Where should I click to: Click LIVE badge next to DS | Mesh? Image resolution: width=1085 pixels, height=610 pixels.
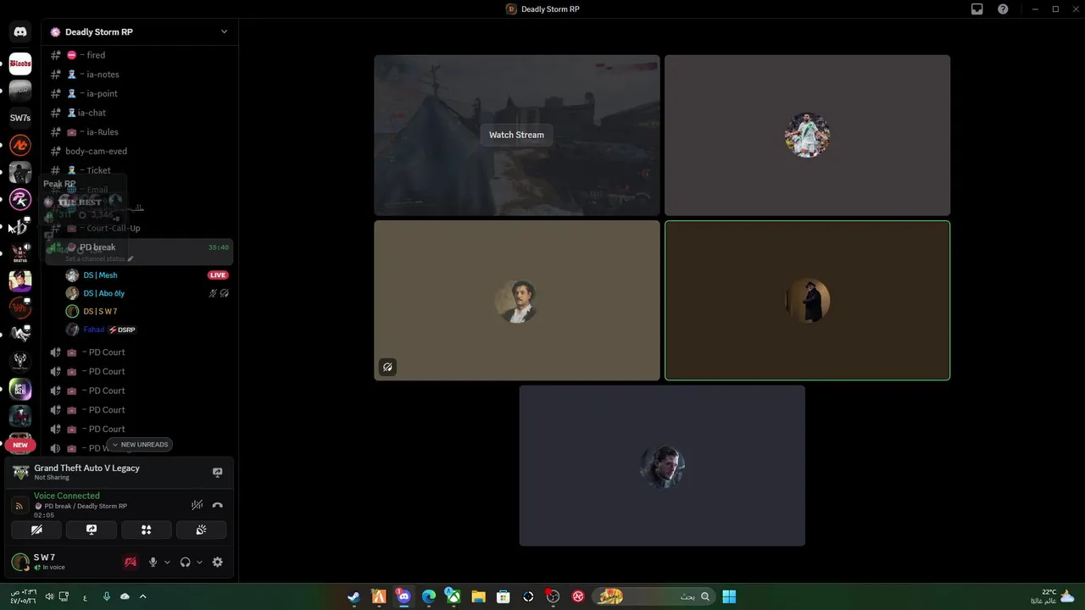pyautogui.click(x=218, y=275)
